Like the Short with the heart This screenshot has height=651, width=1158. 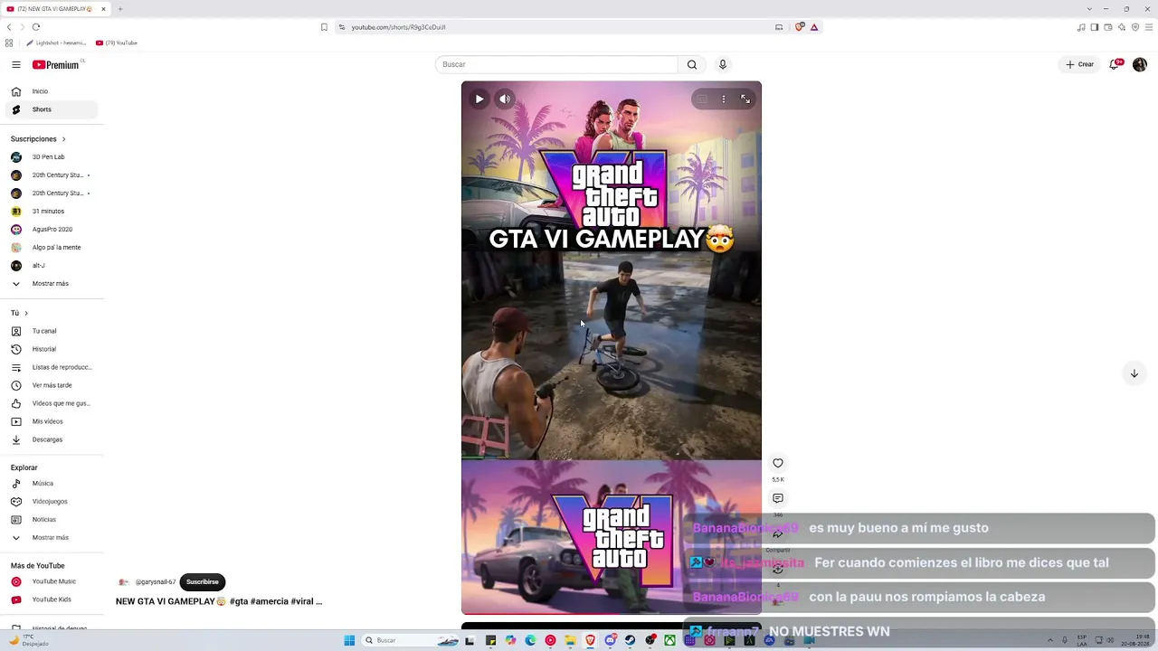point(778,463)
